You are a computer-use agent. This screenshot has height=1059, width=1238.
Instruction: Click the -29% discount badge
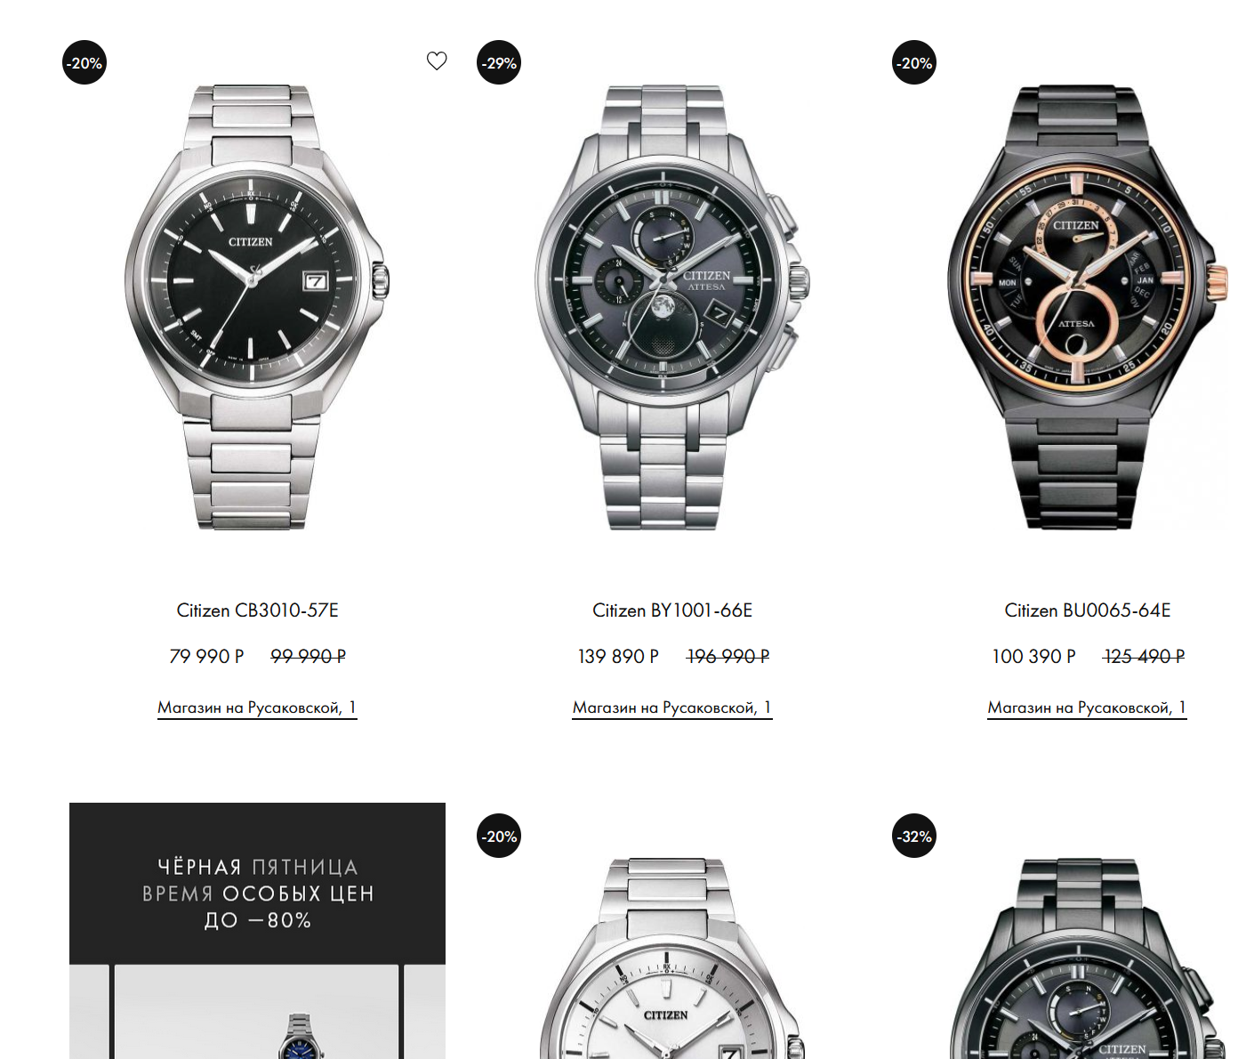tap(499, 63)
